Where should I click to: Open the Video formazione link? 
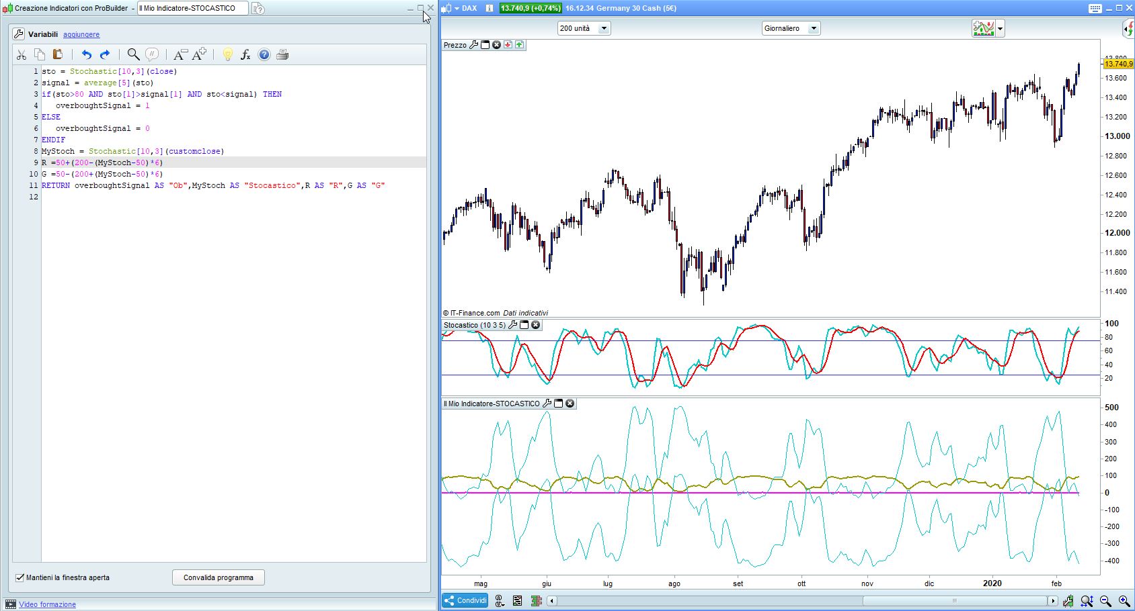click(x=48, y=604)
